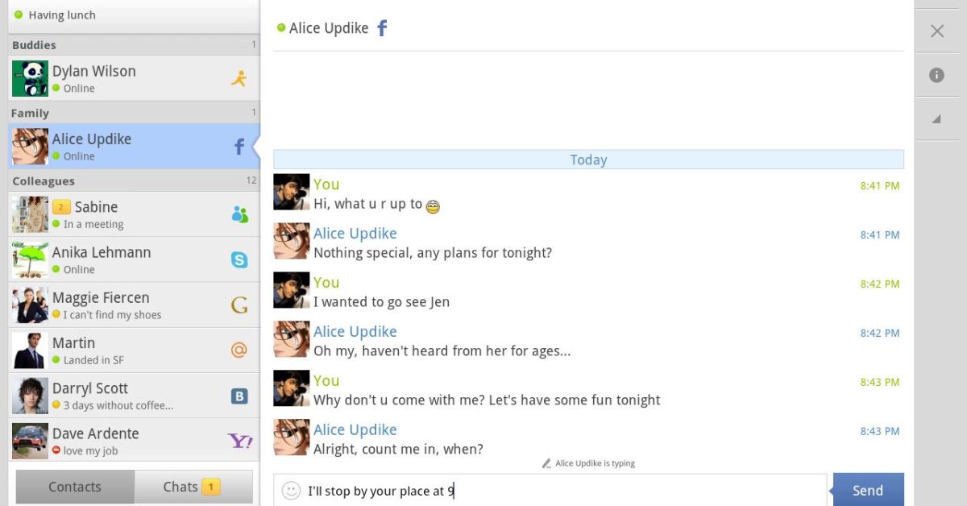
Task: Click the MSN icon beside Sabine
Action: click(x=239, y=214)
